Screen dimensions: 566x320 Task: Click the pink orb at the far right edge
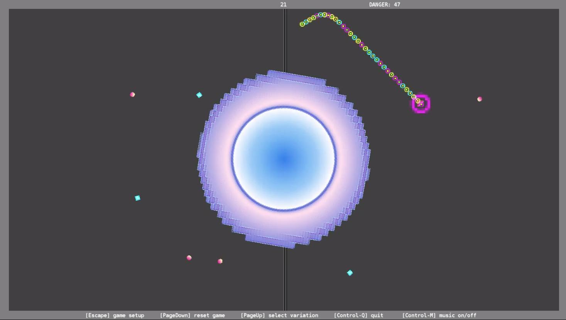click(480, 99)
